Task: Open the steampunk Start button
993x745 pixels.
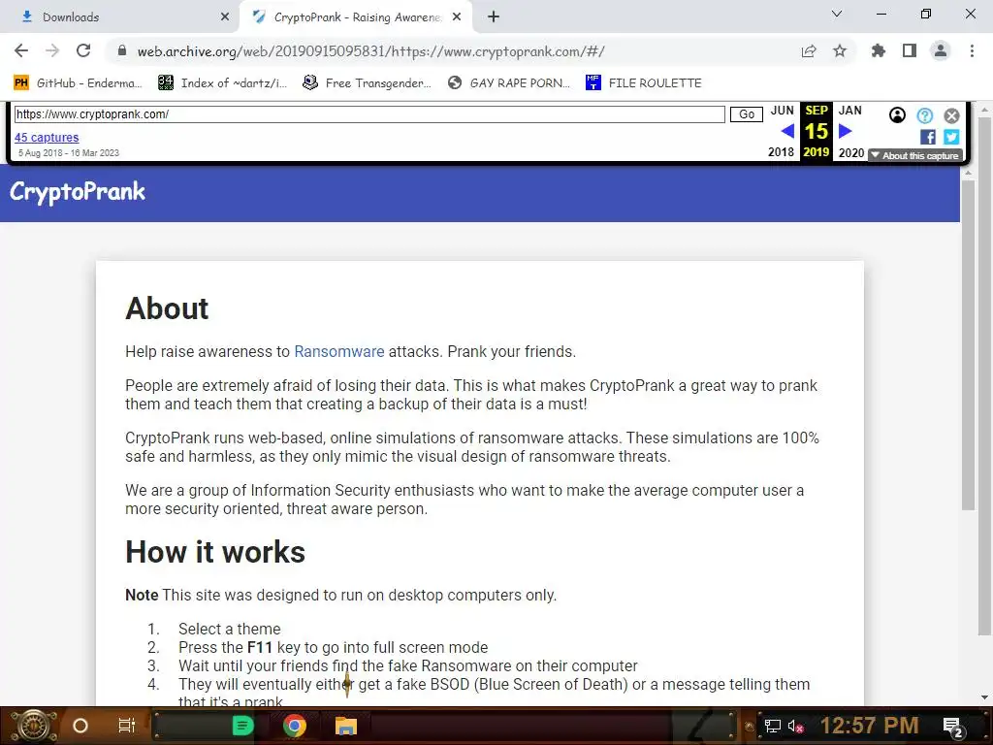Action: coord(34,726)
